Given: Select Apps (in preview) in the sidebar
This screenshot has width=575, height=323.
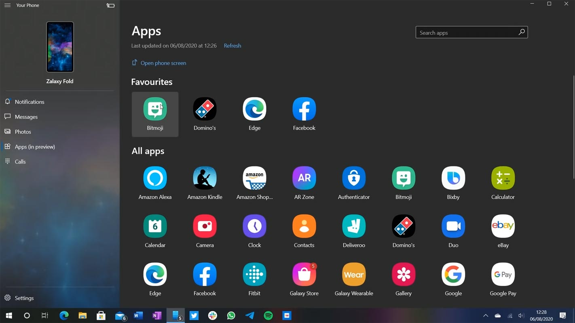Looking at the screenshot, I should [x=60, y=147].
